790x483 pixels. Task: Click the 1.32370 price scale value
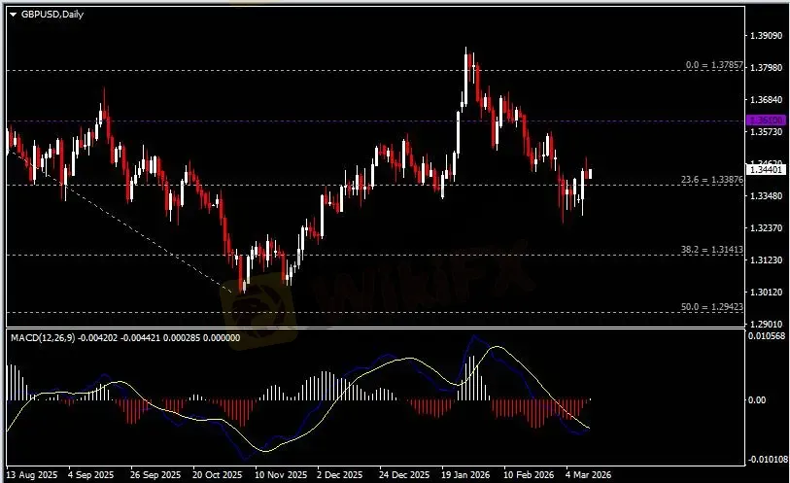coord(765,227)
